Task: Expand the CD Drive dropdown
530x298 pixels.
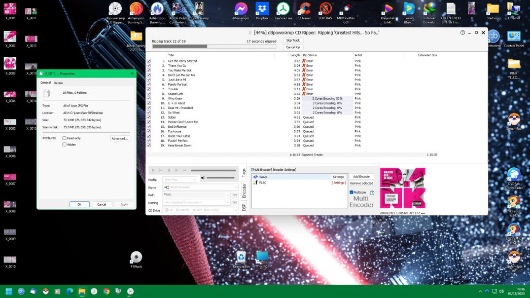Action: tap(200, 210)
